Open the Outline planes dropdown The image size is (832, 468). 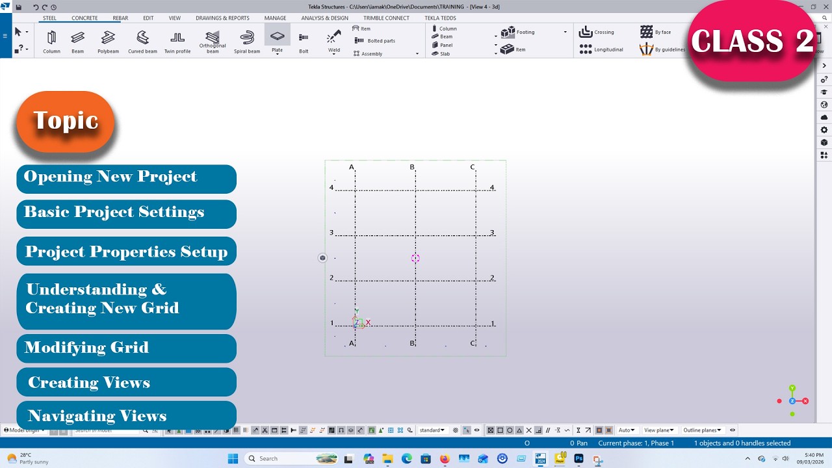point(702,430)
